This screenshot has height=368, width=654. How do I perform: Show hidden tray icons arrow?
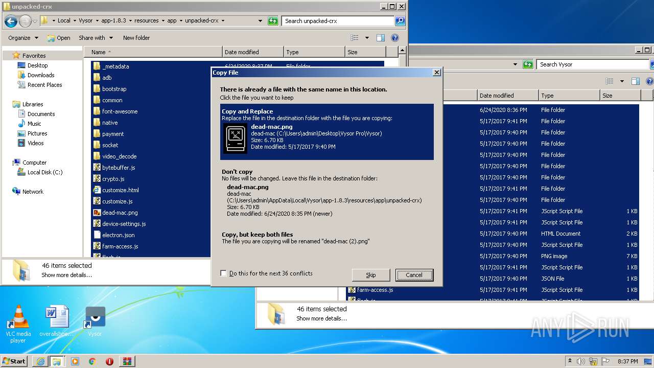click(570, 361)
